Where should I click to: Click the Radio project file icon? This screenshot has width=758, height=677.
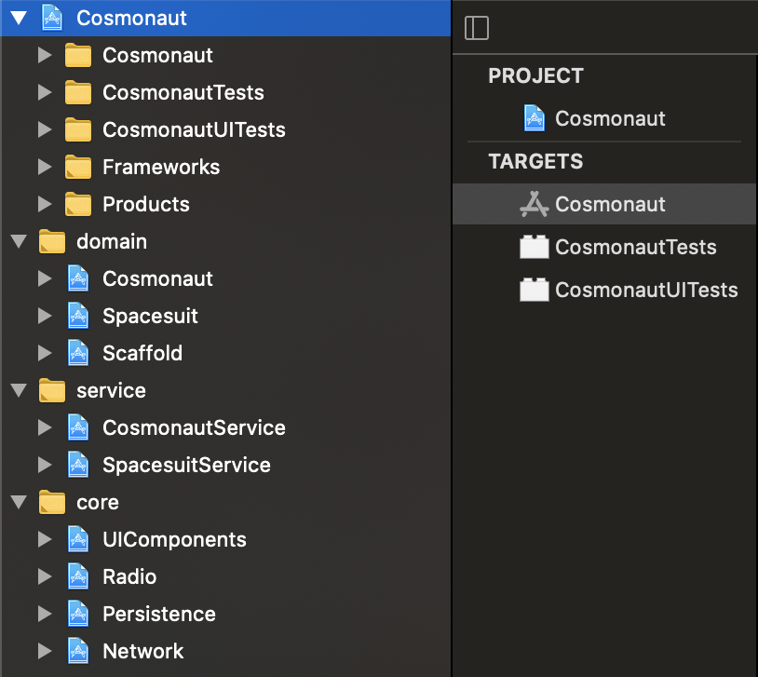point(78,576)
